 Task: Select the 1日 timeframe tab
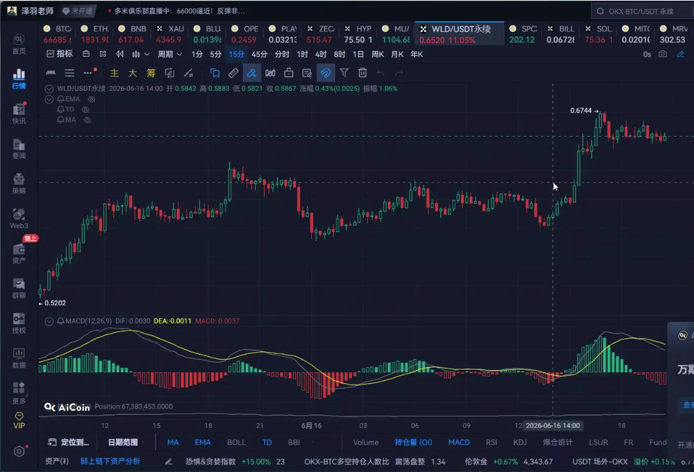[x=358, y=54]
